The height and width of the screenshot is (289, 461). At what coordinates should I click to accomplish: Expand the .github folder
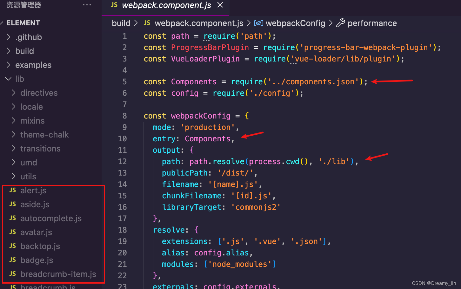tap(28, 37)
